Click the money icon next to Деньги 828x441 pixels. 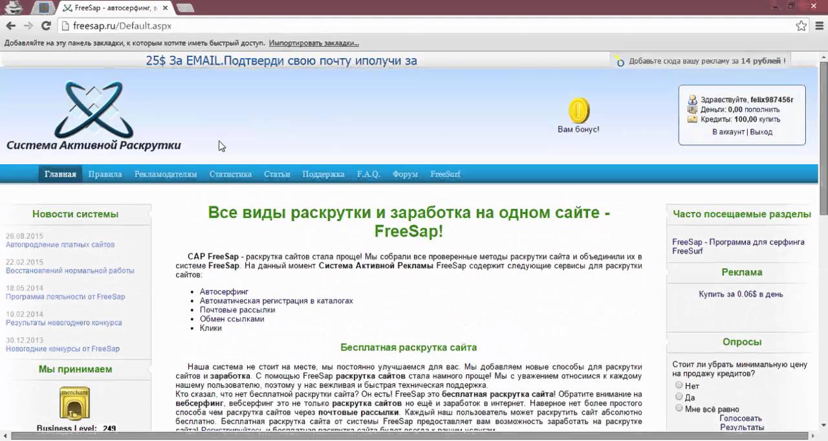pos(693,110)
